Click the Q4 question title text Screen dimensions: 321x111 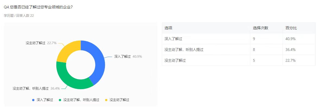38,7
